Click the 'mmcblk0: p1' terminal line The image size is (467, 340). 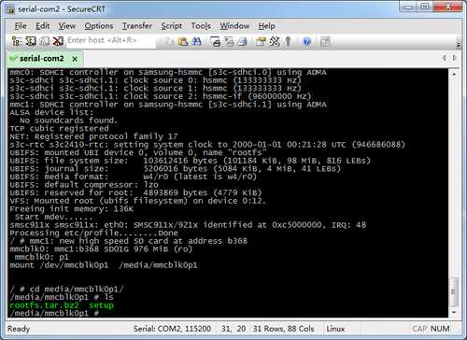[41, 257]
